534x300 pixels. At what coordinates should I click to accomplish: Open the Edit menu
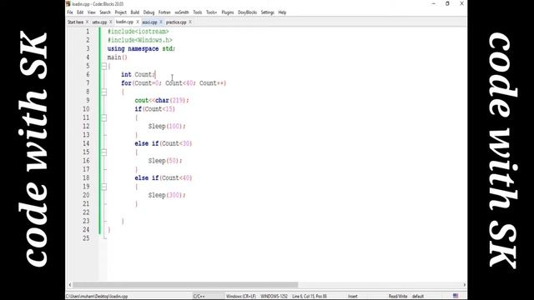tap(80, 12)
